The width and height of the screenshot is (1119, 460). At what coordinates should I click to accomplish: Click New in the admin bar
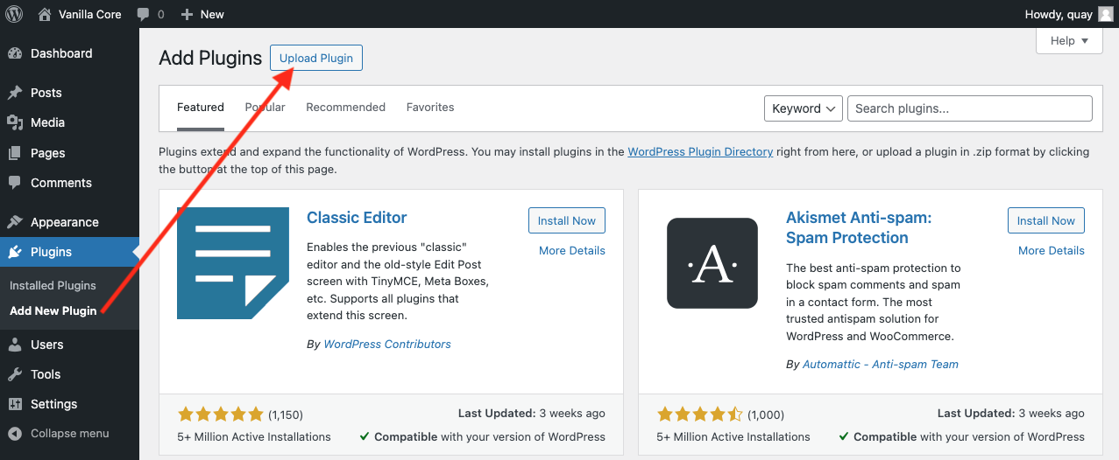tap(212, 14)
